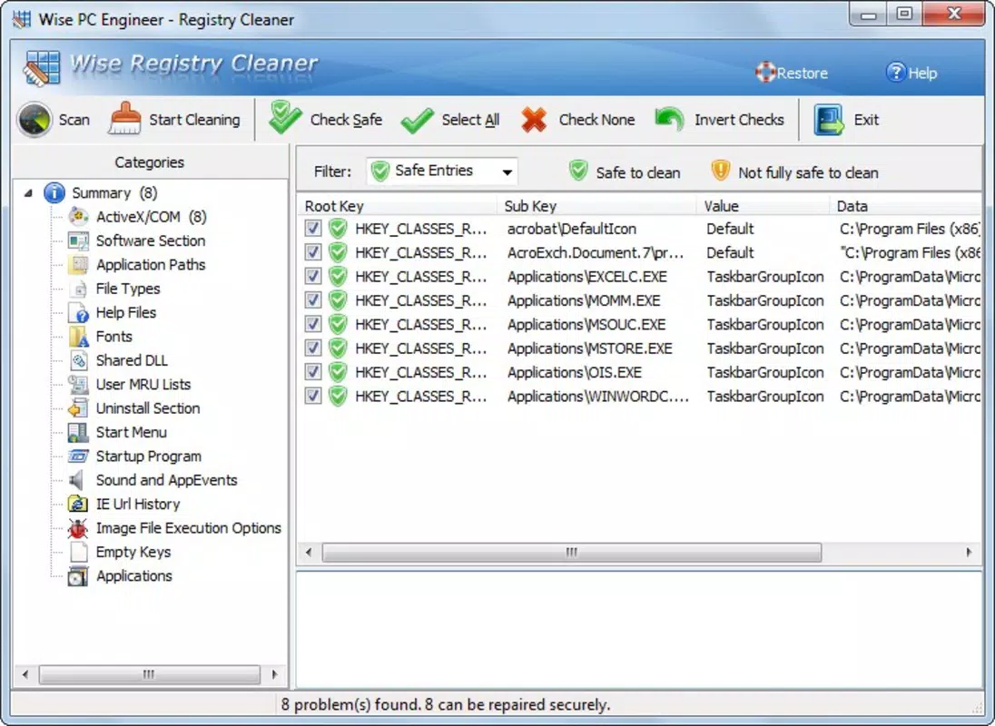Click the Invert Checks arrow icon

tap(669, 119)
